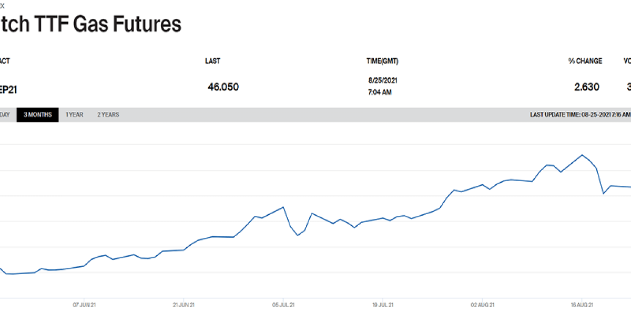Click the LAST column header

click(212, 61)
